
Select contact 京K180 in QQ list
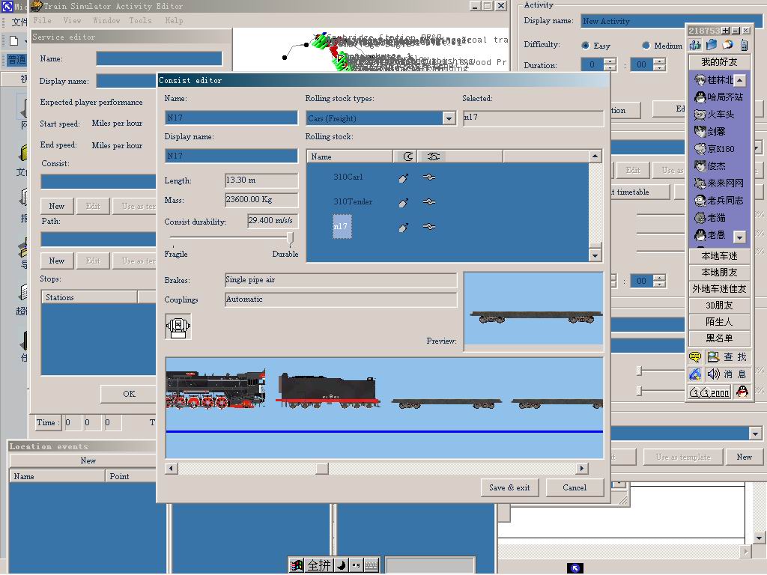714,149
